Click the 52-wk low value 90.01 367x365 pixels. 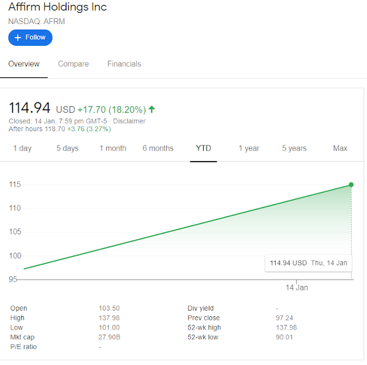click(284, 337)
